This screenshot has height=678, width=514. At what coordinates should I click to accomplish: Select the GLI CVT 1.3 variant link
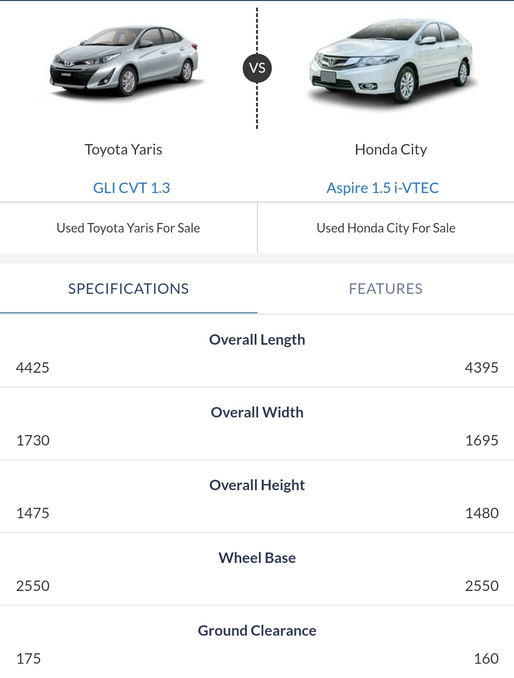[131, 188]
